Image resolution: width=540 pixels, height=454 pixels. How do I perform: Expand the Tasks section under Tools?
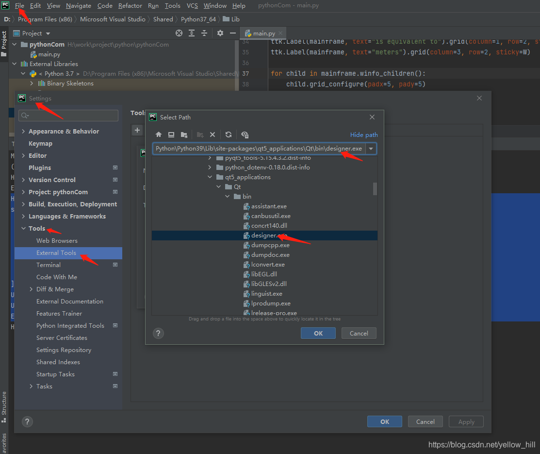(x=31, y=386)
